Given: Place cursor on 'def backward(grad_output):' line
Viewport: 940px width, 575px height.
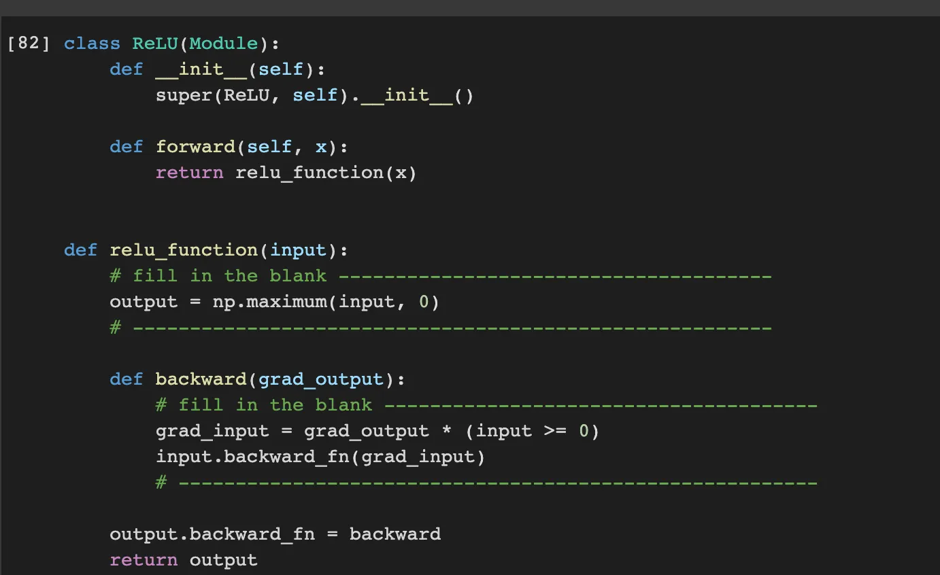Looking at the screenshot, I should click(258, 379).
